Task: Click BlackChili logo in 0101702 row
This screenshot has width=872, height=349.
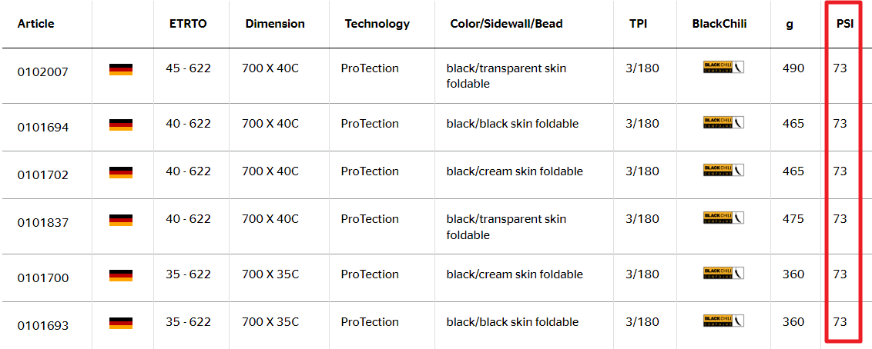Action: tap(723, 170)
